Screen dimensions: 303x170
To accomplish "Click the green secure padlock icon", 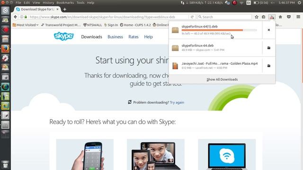I will click(x=26, y=17).
